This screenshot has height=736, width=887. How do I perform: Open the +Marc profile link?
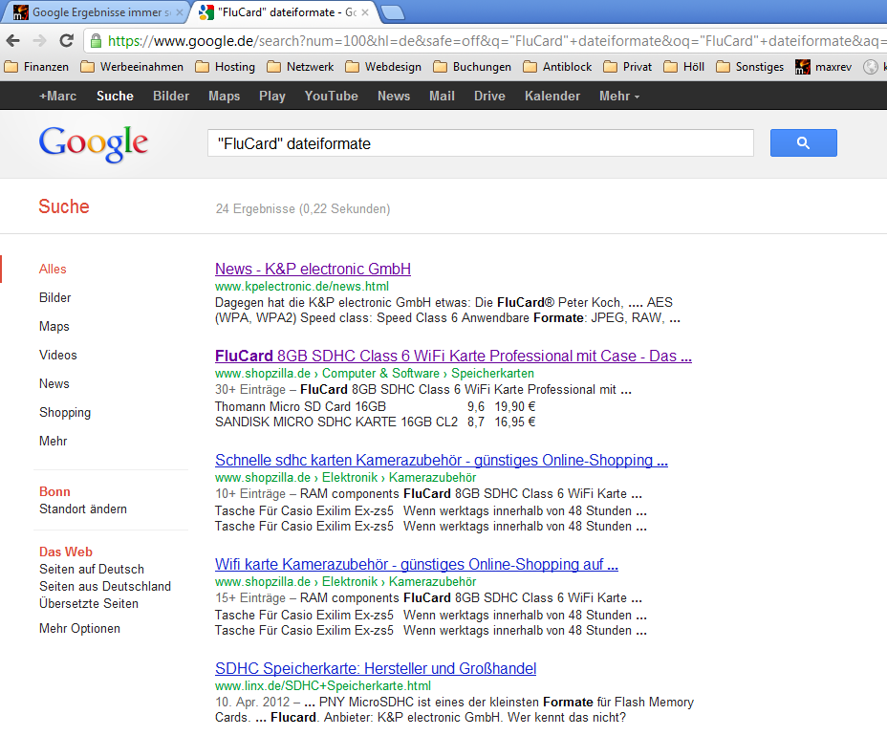click(57, 97)
